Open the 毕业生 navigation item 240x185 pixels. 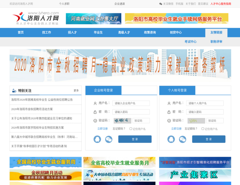tap(98, 32)
